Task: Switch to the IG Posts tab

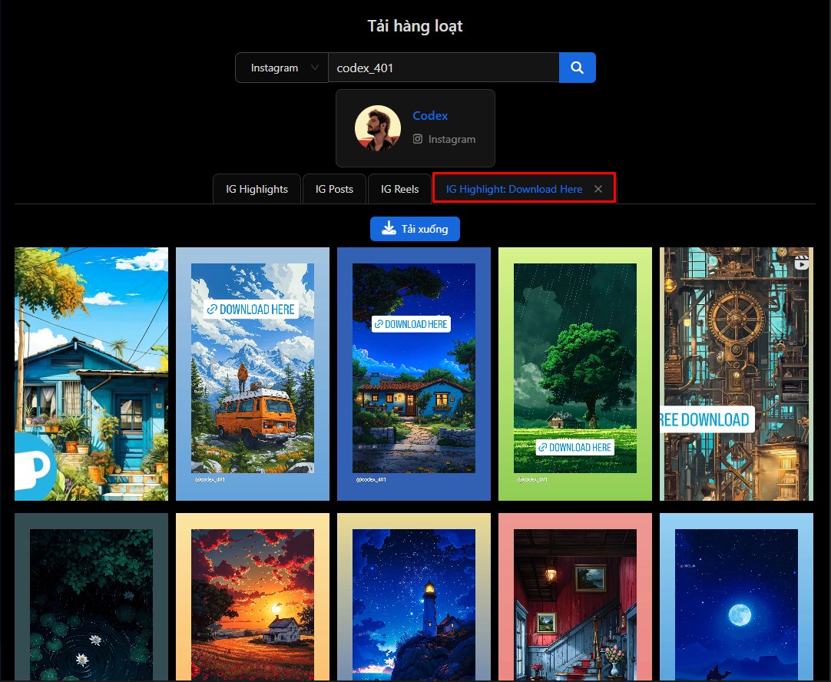Action: [x=334, y=189]
